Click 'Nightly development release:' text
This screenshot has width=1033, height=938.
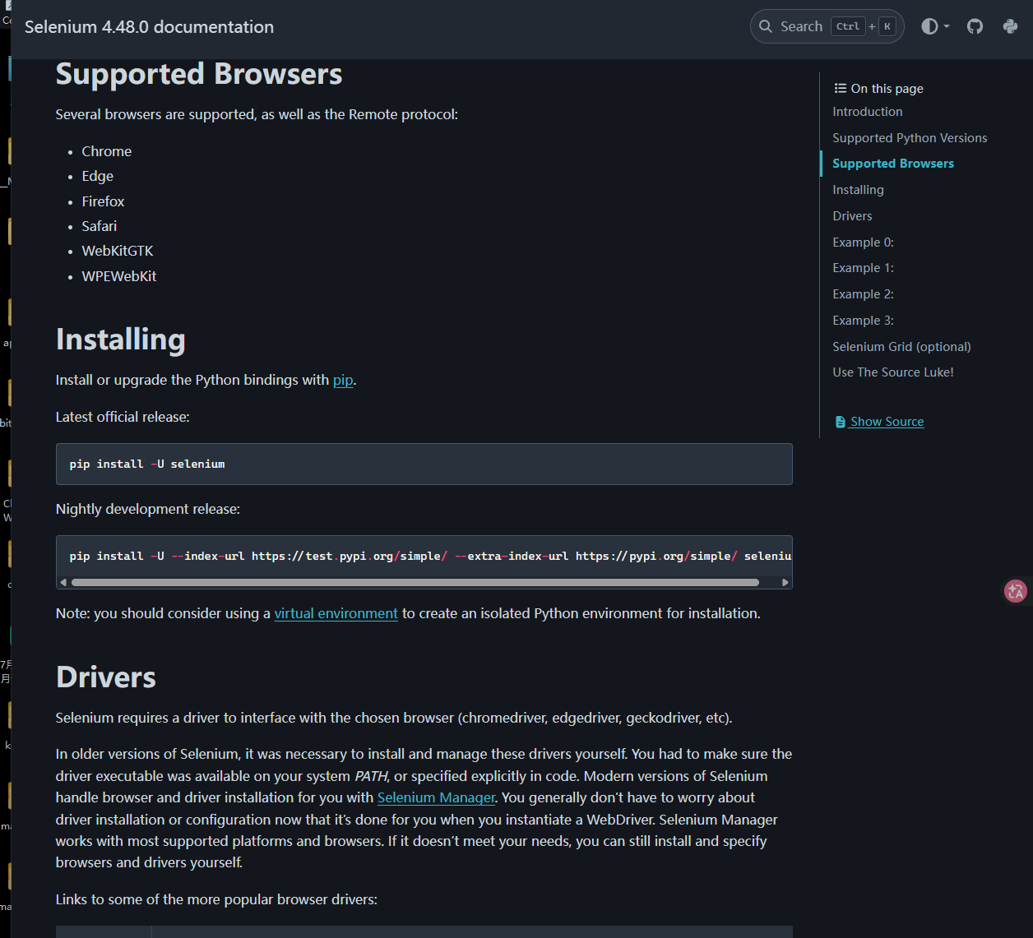(x=148, y=509)
